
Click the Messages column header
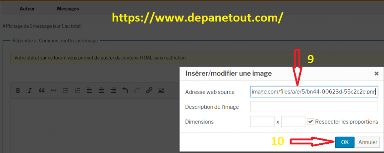68,9
